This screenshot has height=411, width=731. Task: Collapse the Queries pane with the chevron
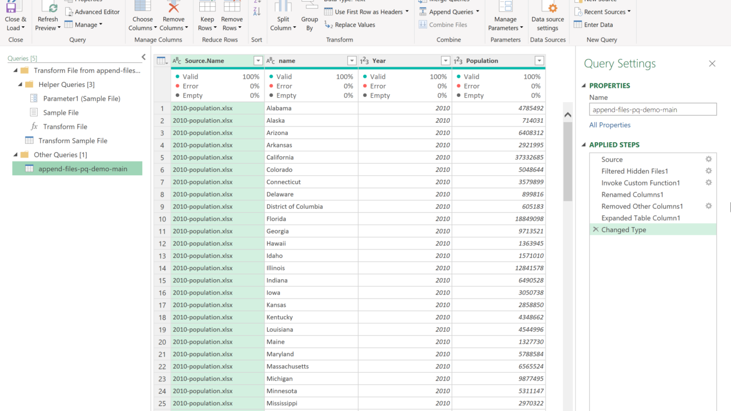(x=143, y=57)
